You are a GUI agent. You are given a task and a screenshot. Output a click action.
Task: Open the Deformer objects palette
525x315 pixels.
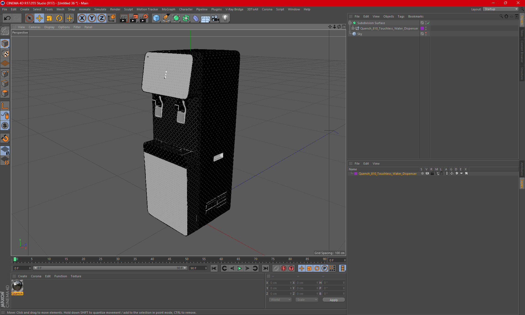tap(196, 18)
